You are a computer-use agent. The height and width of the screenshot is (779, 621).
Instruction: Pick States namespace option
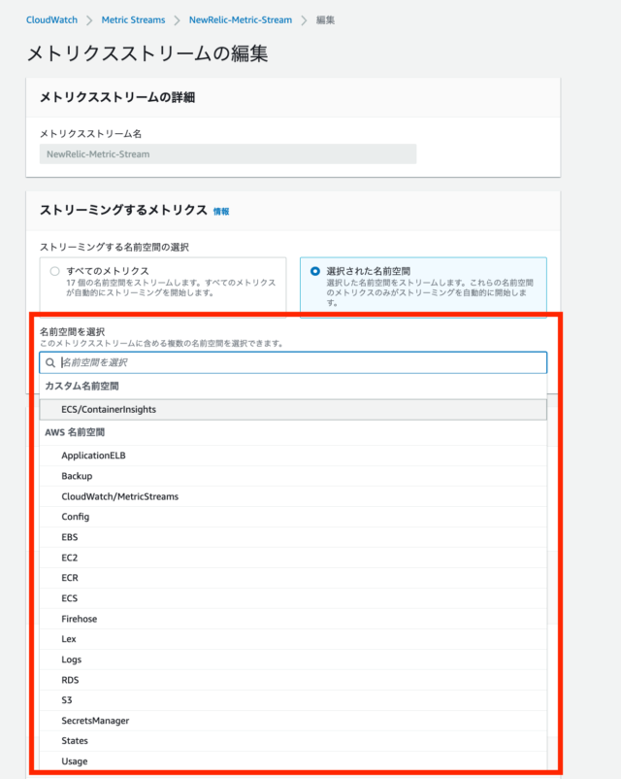coord(293,741)
